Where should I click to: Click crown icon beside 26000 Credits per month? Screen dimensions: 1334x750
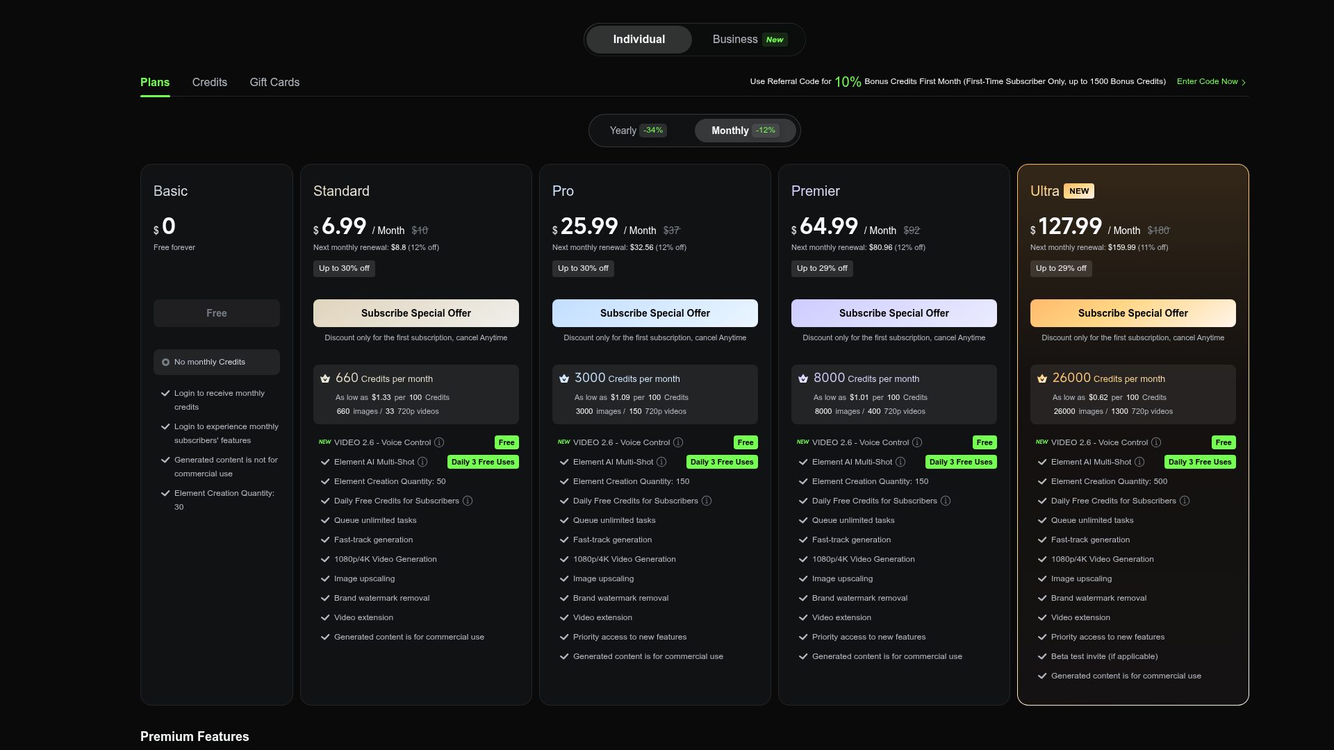[x=1042, y=378]
